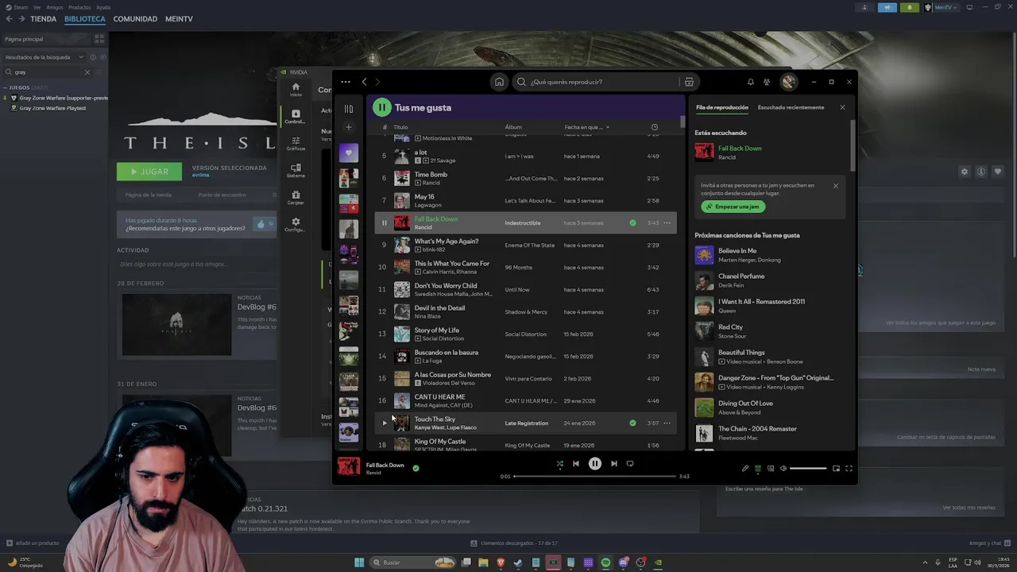
Task: Select Chanel Perfume in upcoming songs
Action: (x=768, y=280)
